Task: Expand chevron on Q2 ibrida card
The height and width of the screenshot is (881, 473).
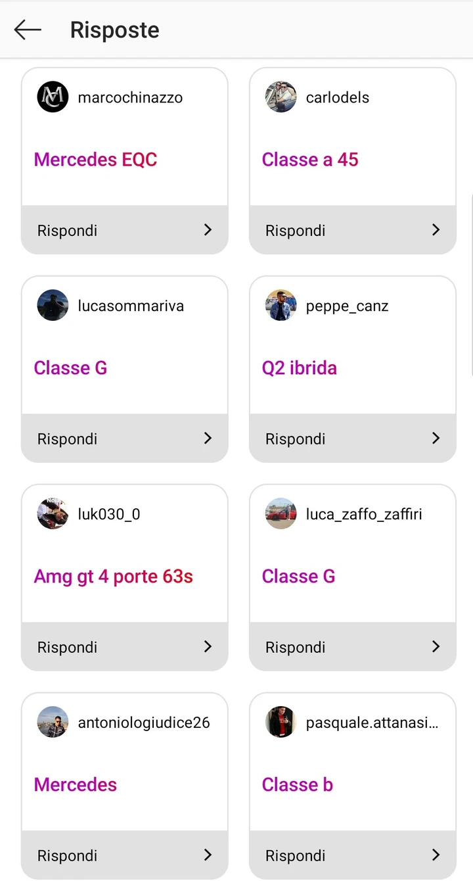Action: click(436, 439)
